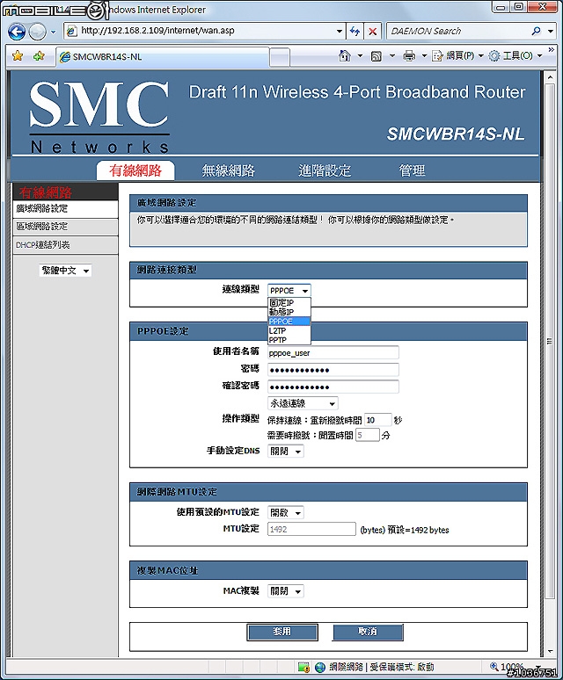Viewport: 563px width, 680px height.
Task: Click the Print icon in toolbar
Action: coord(409,56)
